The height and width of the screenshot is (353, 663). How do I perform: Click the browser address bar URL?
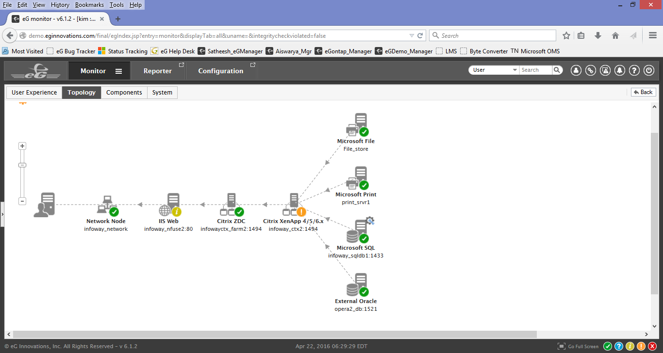(177, 35)
